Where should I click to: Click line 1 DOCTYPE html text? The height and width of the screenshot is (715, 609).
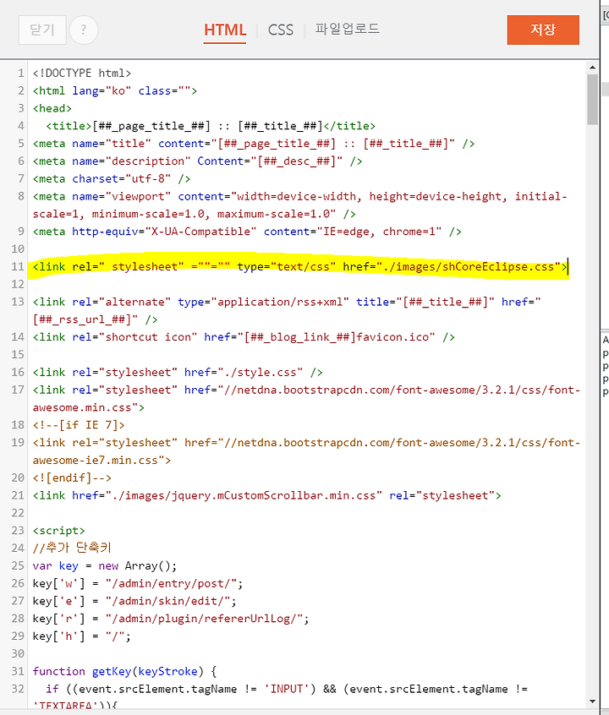82,73
